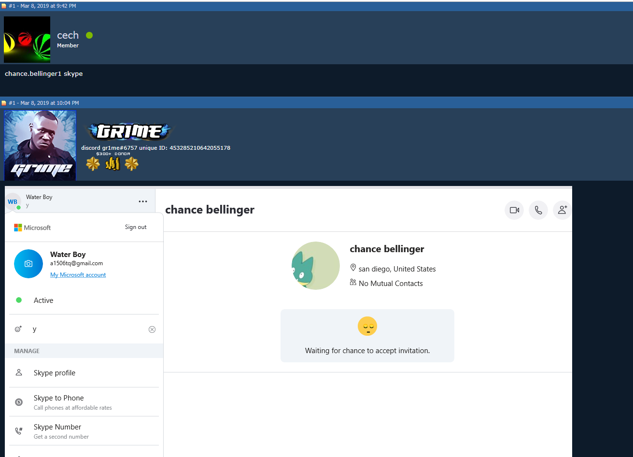Viewport: 633px width, 457px height.
Task: Click the $300+ DONOR label
Action: click(x=113, y=154)
